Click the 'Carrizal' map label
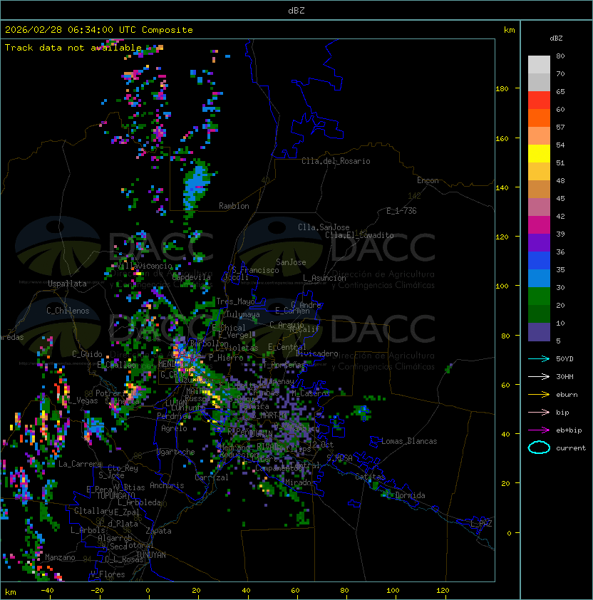593x600 pixels. coord(212,477)
